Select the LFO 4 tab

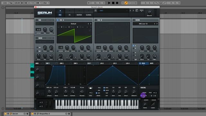point(128,63)
